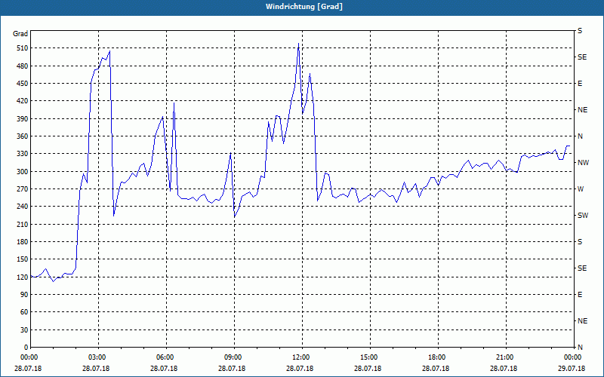
Task: Select the 03:00 time label on the x-axis
Action: pyautogui.click(x=97, y=357)
